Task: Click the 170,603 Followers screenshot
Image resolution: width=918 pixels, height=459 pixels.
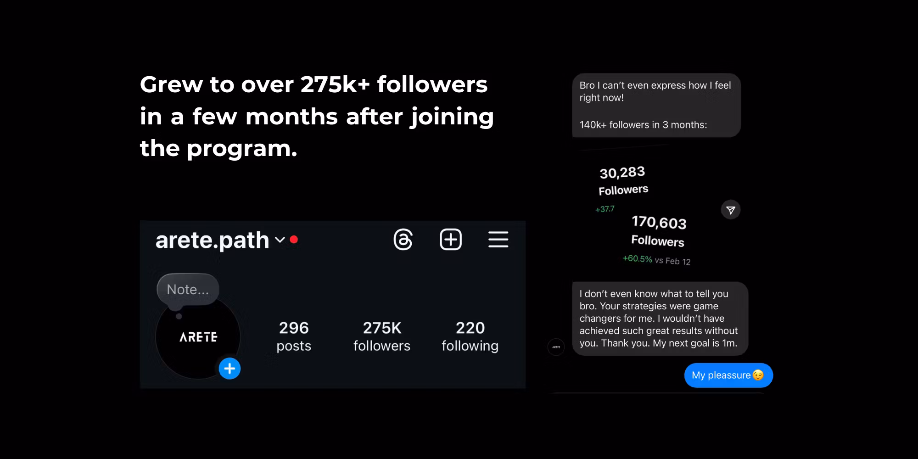Action: 658,232
